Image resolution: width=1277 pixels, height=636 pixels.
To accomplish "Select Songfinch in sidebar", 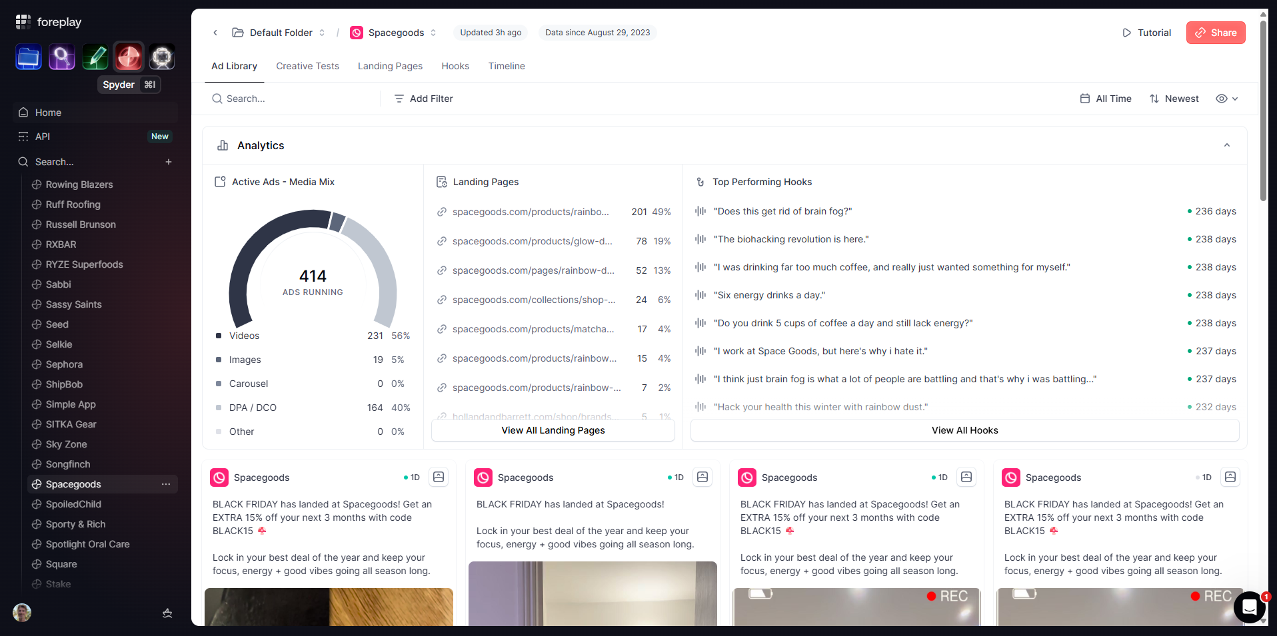I will click(67, 464).
